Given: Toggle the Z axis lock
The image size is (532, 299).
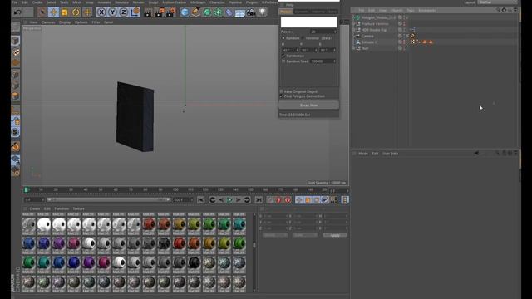Looking at the screenshot, I should pyautogui.click(x=124, y=12).
